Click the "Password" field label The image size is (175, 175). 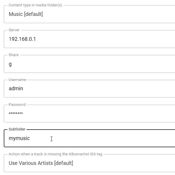(x=17, y=105)
